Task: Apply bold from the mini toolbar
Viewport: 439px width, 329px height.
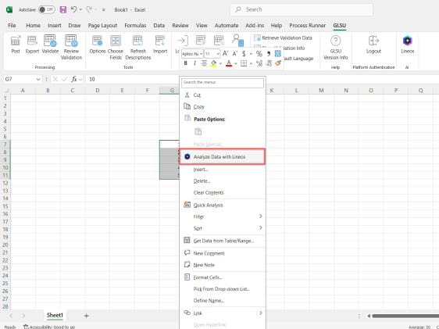Action: click(185, 63)
